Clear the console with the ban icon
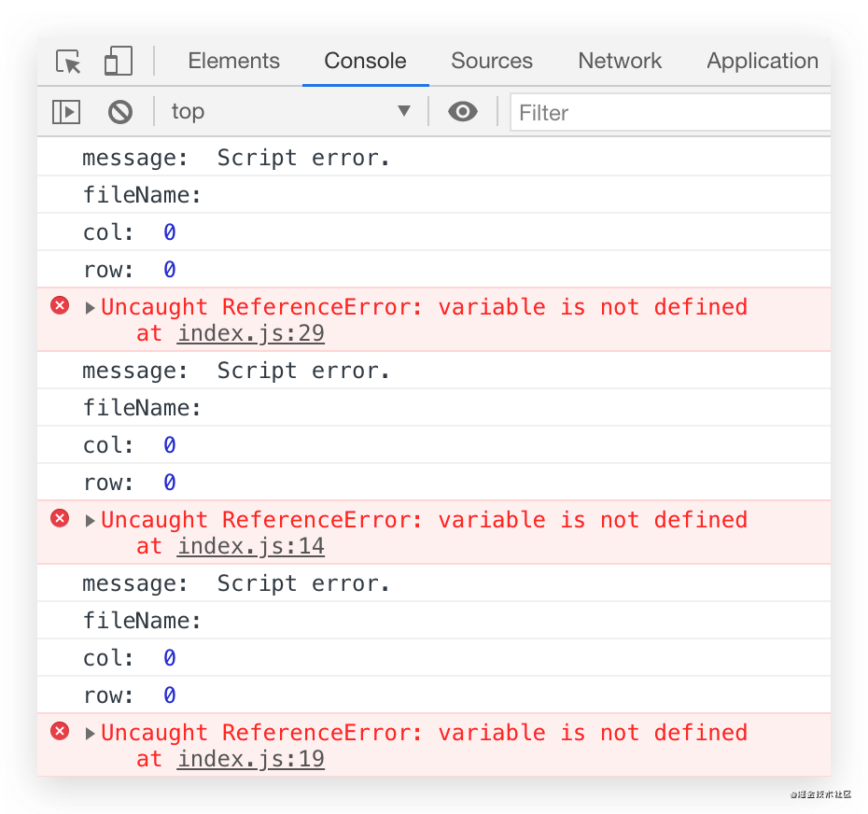This screenshot has width=868, height=814. 120,112
